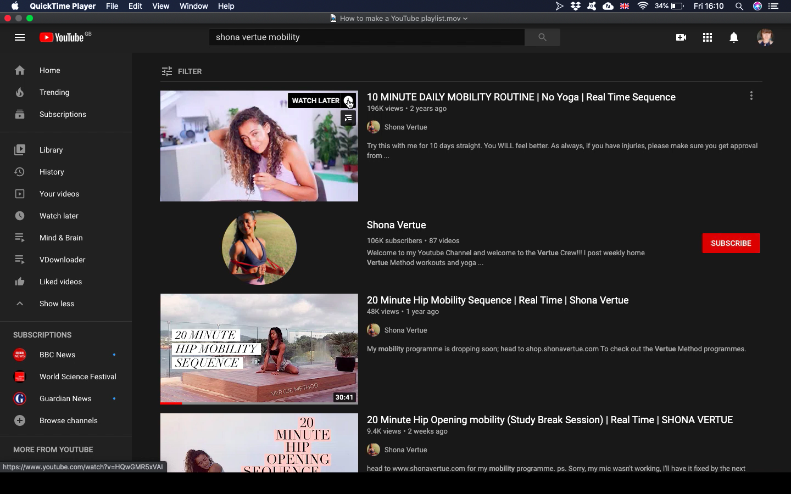This screenshot has height=494, width=791.
Task: Click Shona Vertue round channel avatar
Action: tap(259, 248)
